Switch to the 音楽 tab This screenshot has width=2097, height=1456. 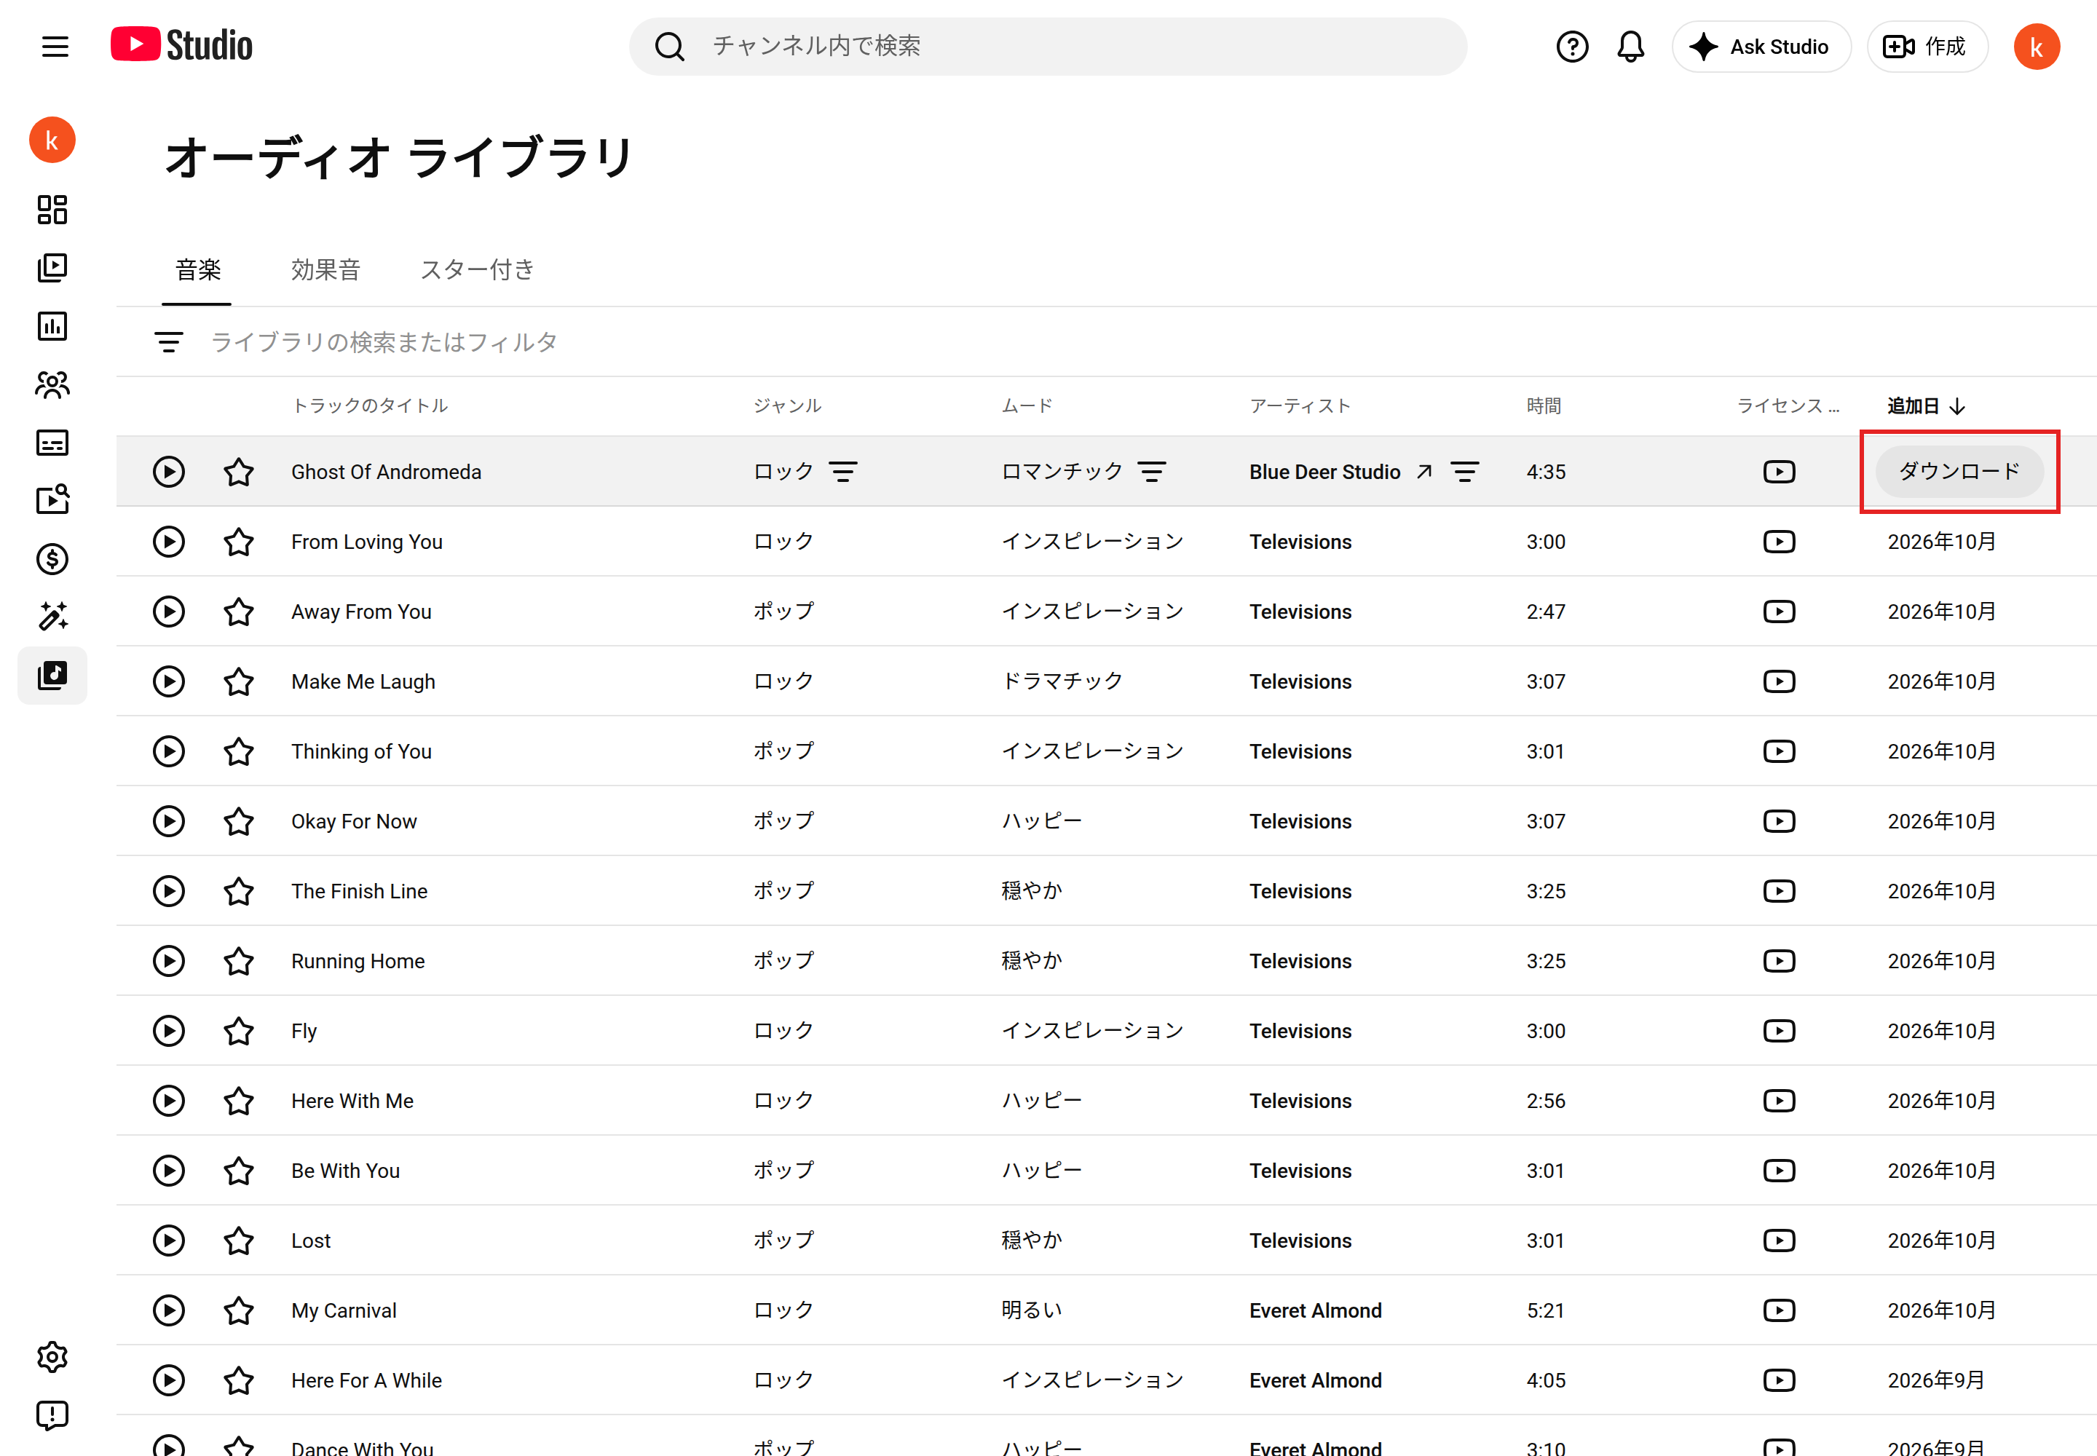(x=197, y=270)
